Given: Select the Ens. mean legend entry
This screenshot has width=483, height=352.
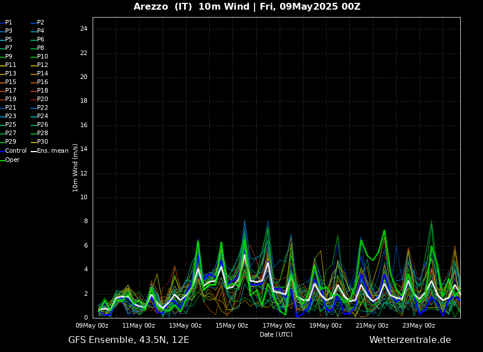Looking at the screenshot, I should click(x=52, y=151).
